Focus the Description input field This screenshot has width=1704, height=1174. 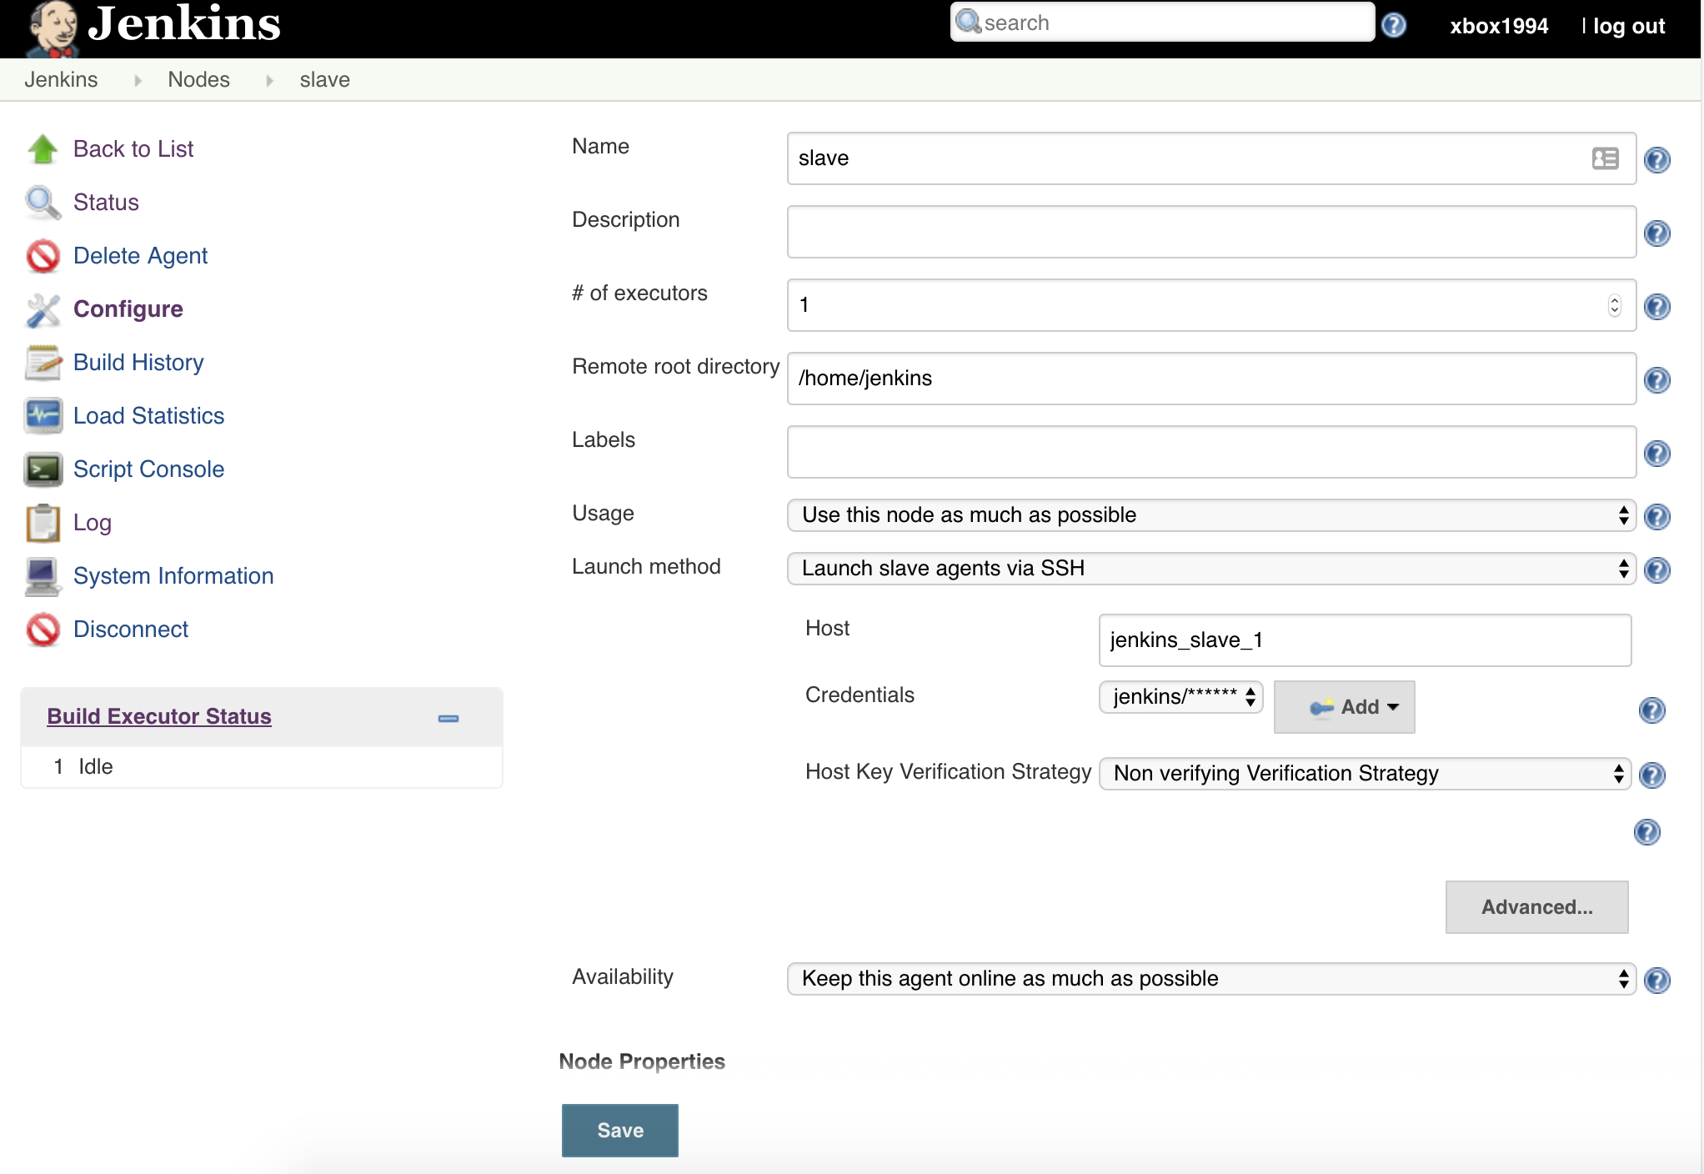[1211, 232]
